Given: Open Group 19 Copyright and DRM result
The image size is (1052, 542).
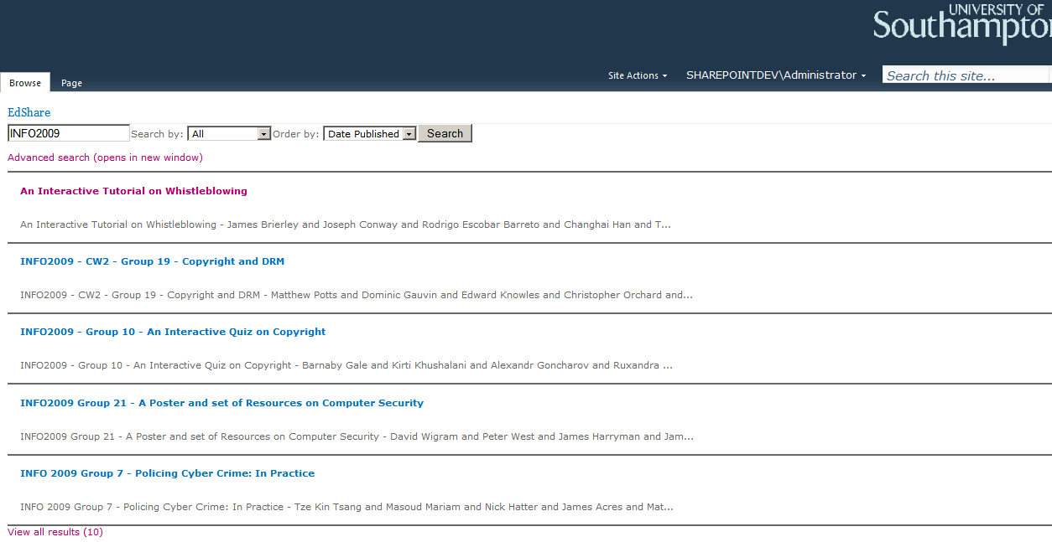Looking at the screenshot, I should (x=152, y=261).
